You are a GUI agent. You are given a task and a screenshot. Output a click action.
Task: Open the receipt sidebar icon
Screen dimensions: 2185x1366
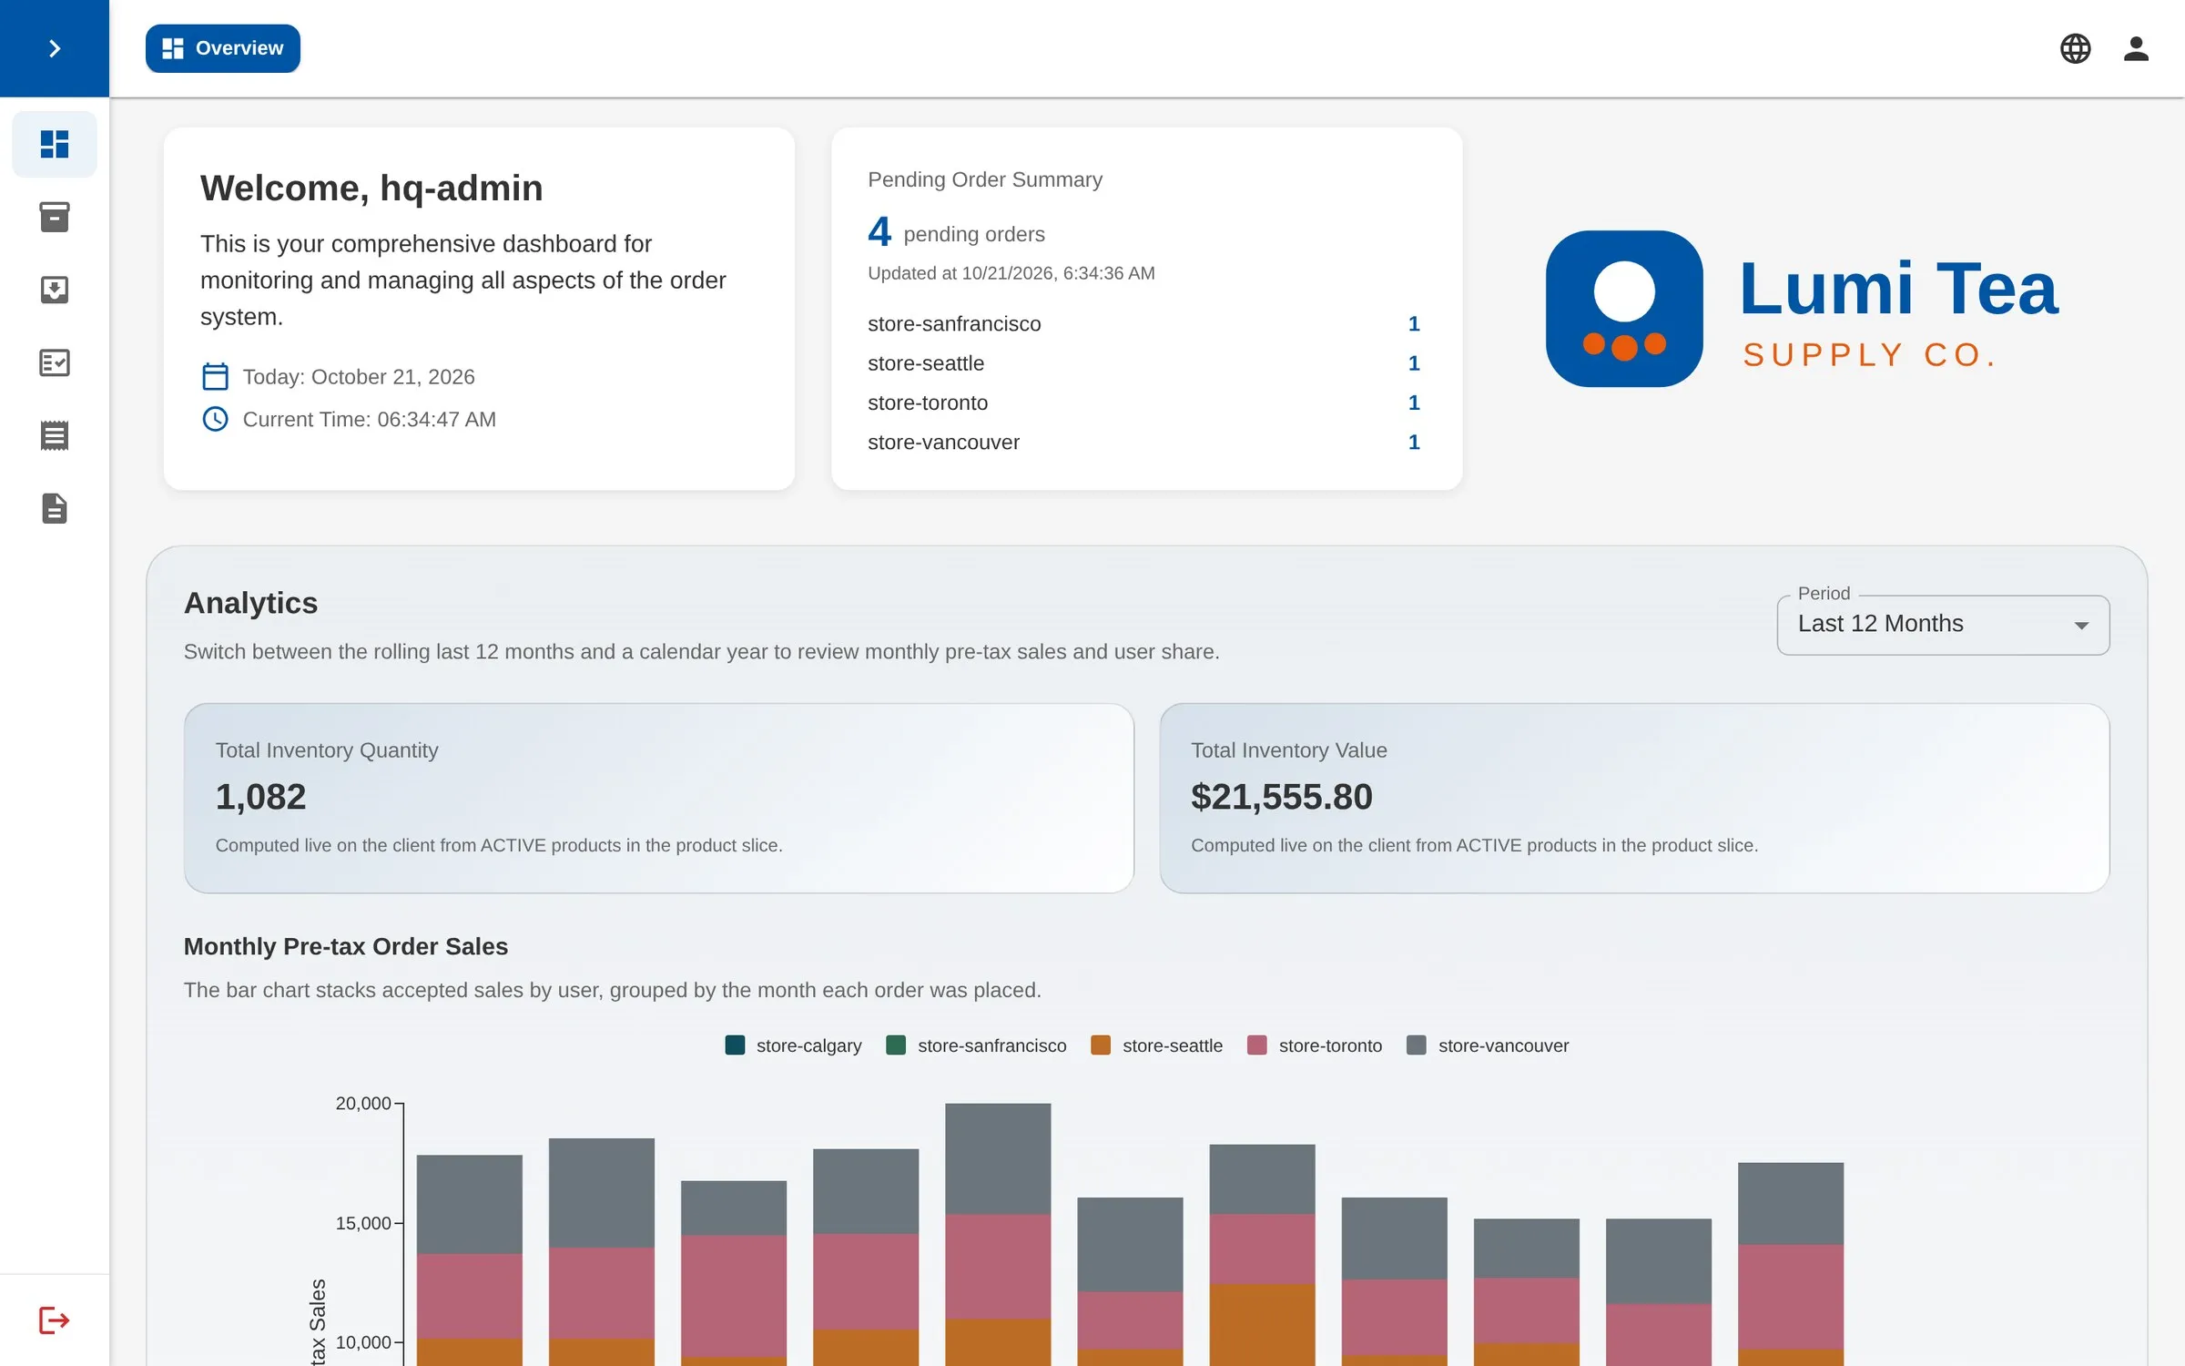pyautogui.click(x=55, y=435)
